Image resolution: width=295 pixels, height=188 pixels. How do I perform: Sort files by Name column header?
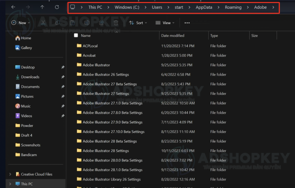pos(86,36)
